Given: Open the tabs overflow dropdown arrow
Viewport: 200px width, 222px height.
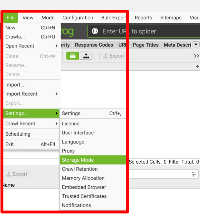Looking at the screenshot, I should click(196, 45).
